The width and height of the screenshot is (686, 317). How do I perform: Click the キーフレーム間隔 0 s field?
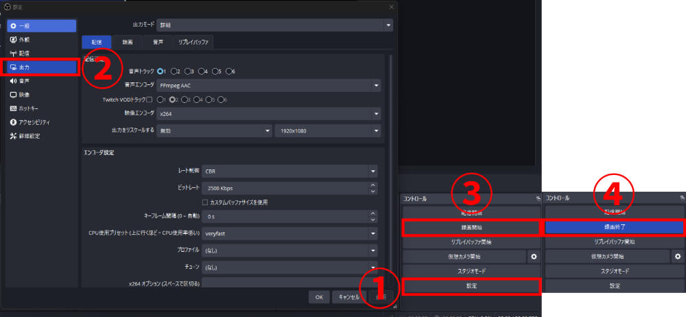(289, 216)
